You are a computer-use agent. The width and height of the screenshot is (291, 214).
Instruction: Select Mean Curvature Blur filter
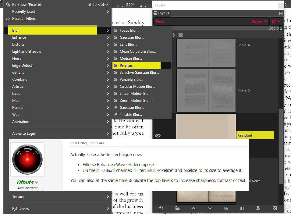coord(141,52)
